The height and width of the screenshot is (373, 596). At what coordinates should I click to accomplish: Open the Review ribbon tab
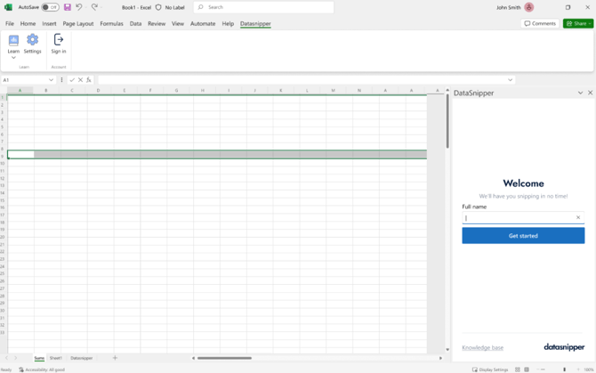(x=157, y=23)
